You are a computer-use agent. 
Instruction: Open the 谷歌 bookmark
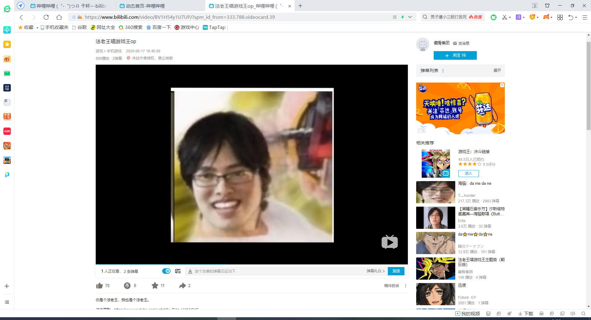point(79,27)
